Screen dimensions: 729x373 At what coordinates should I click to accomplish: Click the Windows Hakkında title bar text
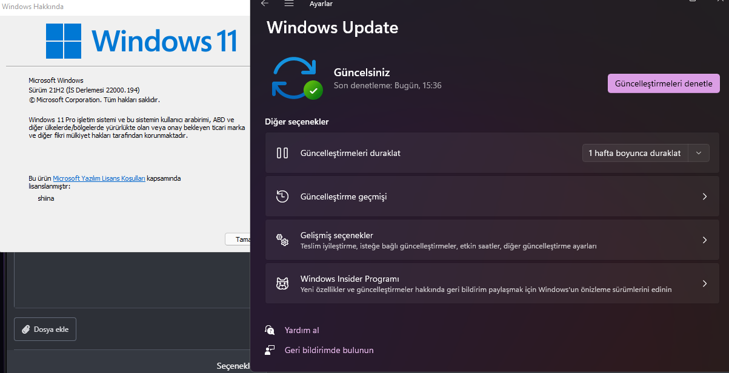(x=33, y=7)
